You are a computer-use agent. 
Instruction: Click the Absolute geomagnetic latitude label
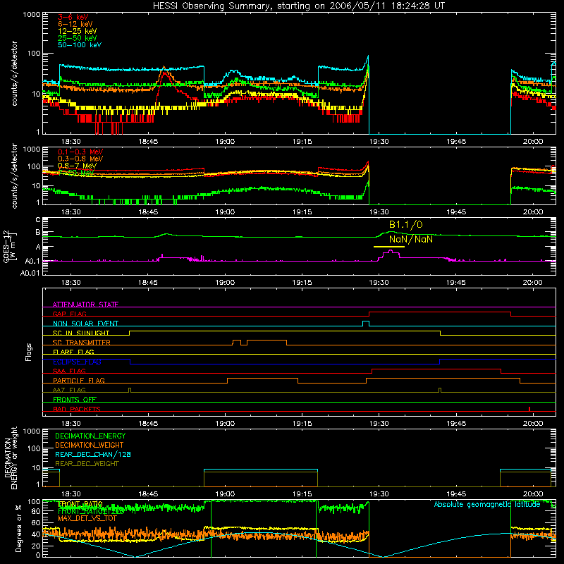[487, 505]
